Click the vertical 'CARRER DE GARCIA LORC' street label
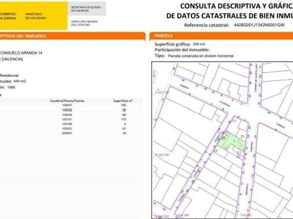This screenshot has height=219, width=293. pos(255,78)
